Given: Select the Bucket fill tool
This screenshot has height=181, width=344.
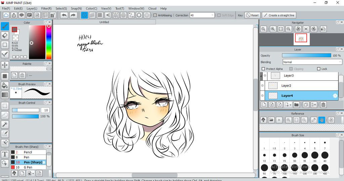Looking at the screenshot, I should 5,85.
